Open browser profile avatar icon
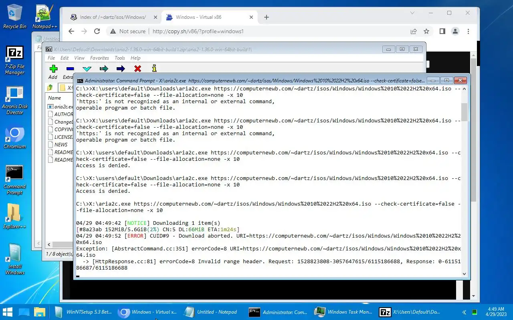 click(455, 31)
